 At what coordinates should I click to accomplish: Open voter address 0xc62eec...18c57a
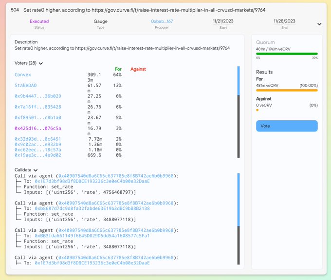[38, 149]
